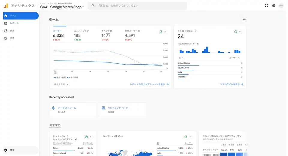Click the India row in realtime card
The image size is (288, 156).
[210, 72]
